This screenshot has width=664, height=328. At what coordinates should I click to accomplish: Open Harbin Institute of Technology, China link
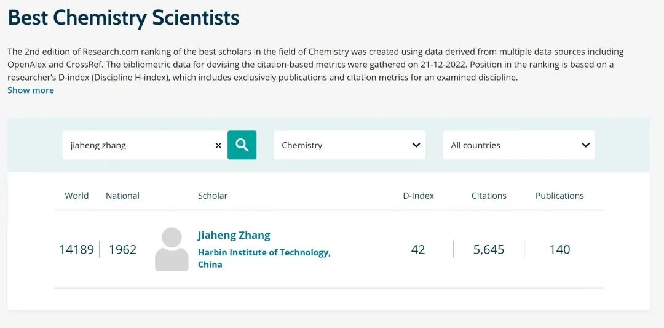click(264, 258)
